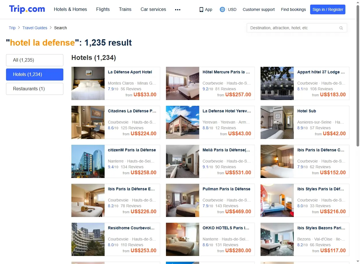360x264 pixels.
Task: Click the Sign in / Register button
Action: [328, 9]
